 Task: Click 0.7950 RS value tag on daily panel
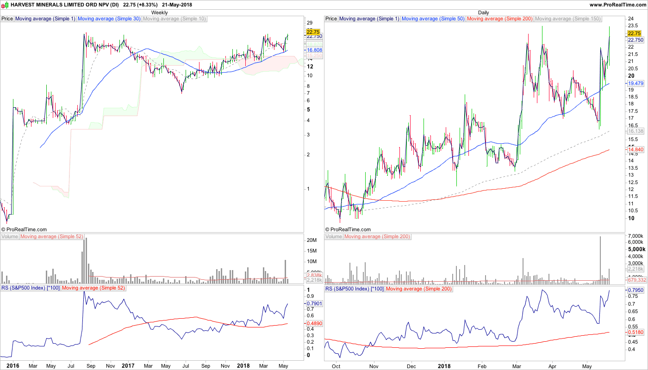pyautogui.click(x=636, y=290)
